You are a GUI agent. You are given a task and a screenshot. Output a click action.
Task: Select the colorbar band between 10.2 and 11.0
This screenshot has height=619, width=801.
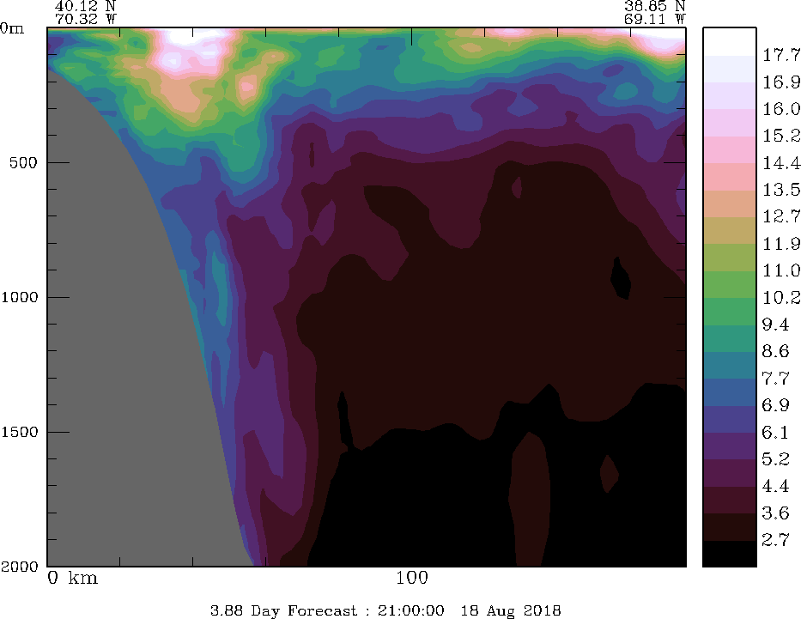[x=729, y=284]
